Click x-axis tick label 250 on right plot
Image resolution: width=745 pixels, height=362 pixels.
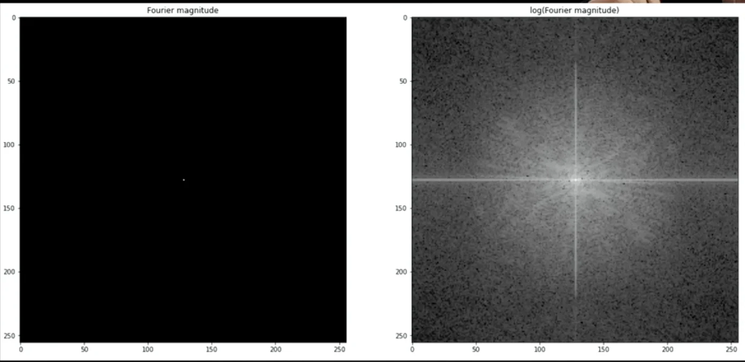pos(731,349)
